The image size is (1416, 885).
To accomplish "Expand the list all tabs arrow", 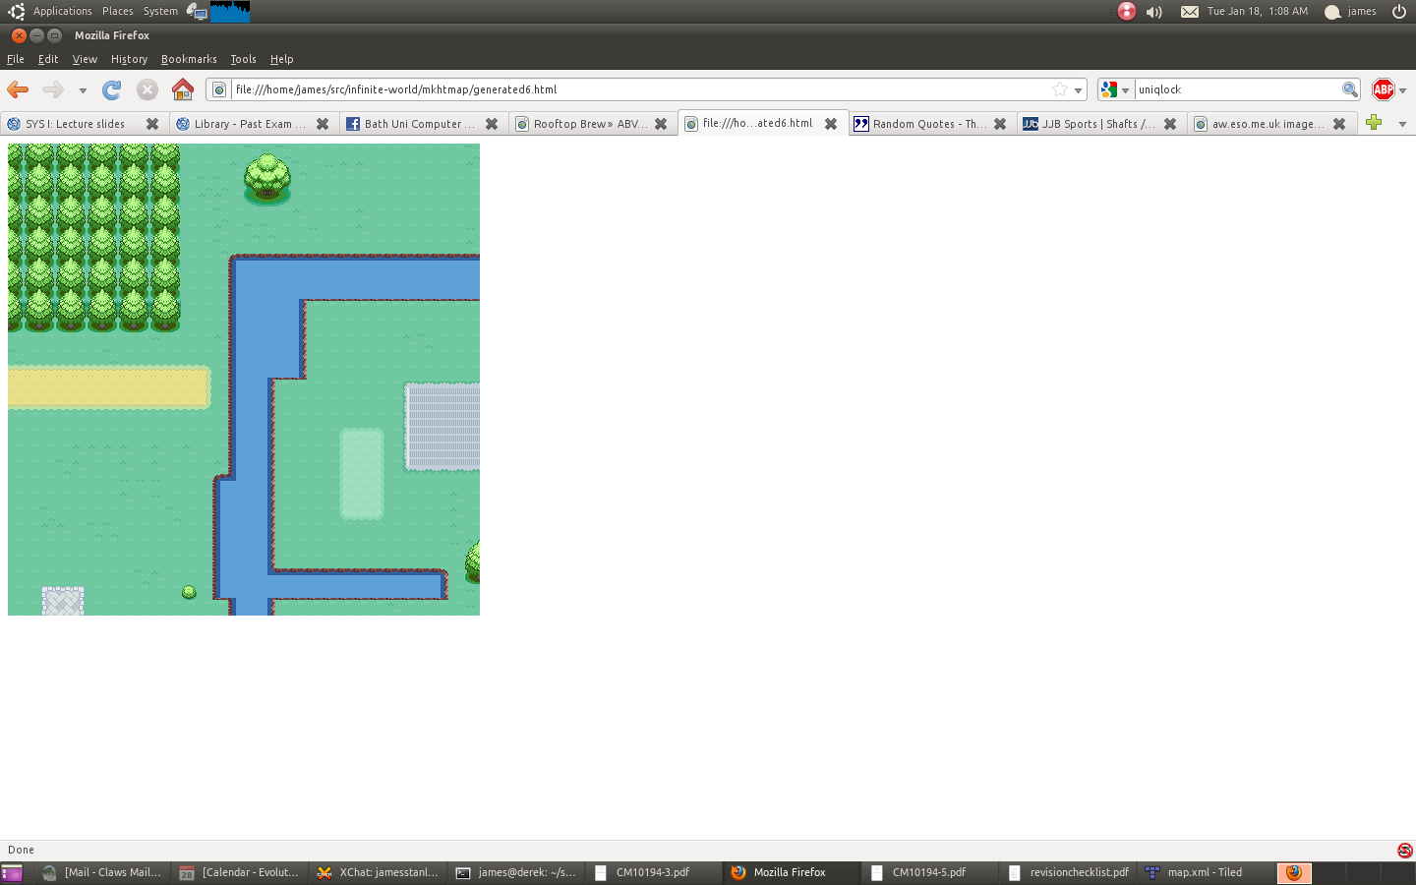I will click(x=1402, y=124).
